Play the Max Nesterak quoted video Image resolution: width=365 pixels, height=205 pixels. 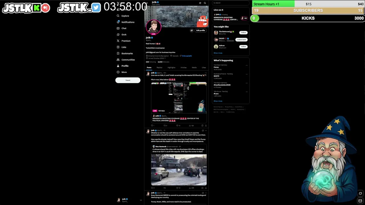click(x=179, y=170)
